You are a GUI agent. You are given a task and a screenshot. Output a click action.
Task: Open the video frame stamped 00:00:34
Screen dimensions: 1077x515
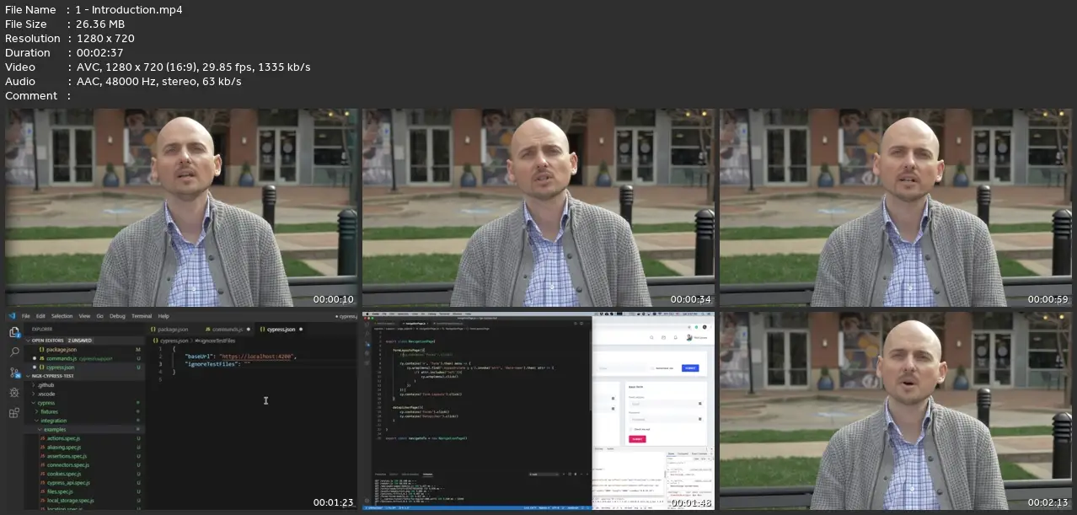click(x=538, y=207)
